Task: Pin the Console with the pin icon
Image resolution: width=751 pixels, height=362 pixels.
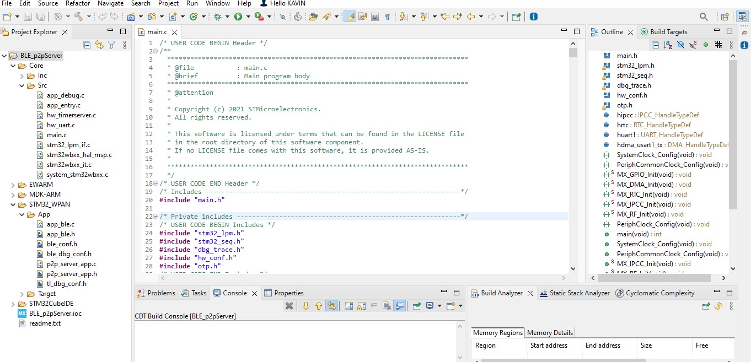Action: pyautogui.click(x=416, y=306)
